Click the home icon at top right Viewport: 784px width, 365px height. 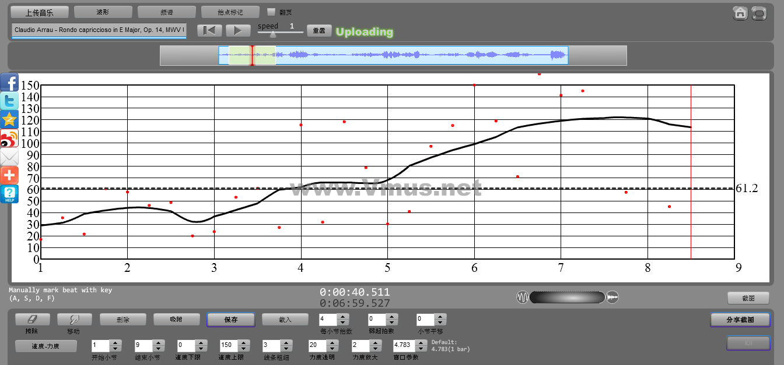(x=740, y=13)
